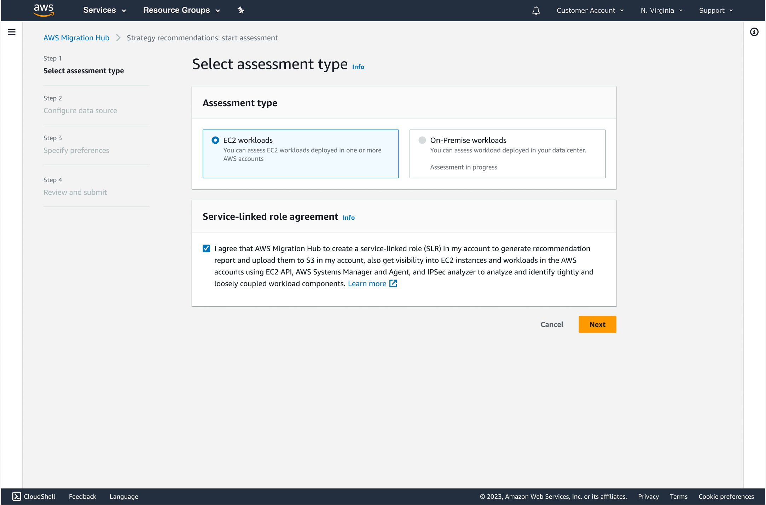Open the Learn more external link icon
Viewport: 766px width, 505px height.
[x=393, y=283]
